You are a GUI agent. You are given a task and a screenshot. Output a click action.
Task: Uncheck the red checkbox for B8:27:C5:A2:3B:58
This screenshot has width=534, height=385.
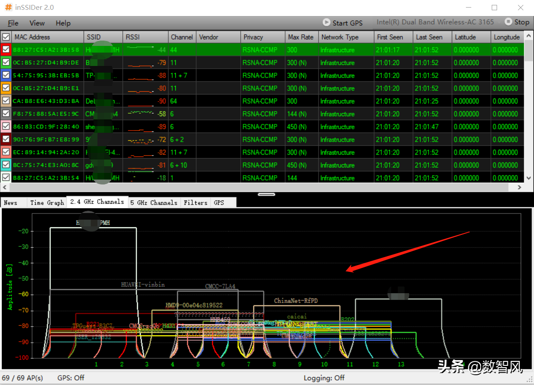coord(6,49)
